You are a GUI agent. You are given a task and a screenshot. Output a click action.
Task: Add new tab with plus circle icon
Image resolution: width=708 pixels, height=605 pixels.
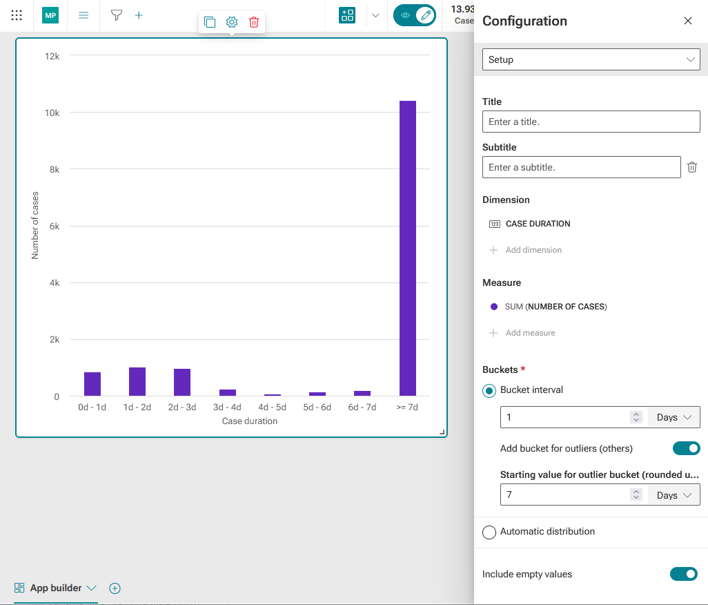[115, 588]
